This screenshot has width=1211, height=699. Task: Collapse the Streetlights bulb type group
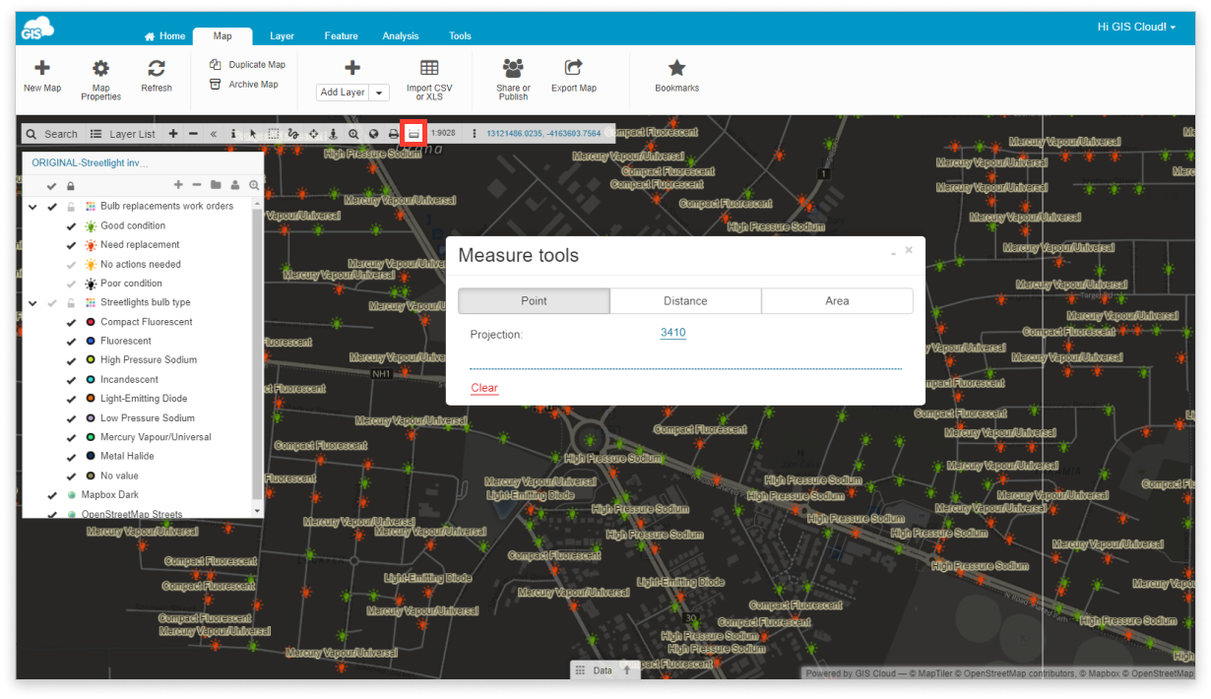[x=32, y=302]
